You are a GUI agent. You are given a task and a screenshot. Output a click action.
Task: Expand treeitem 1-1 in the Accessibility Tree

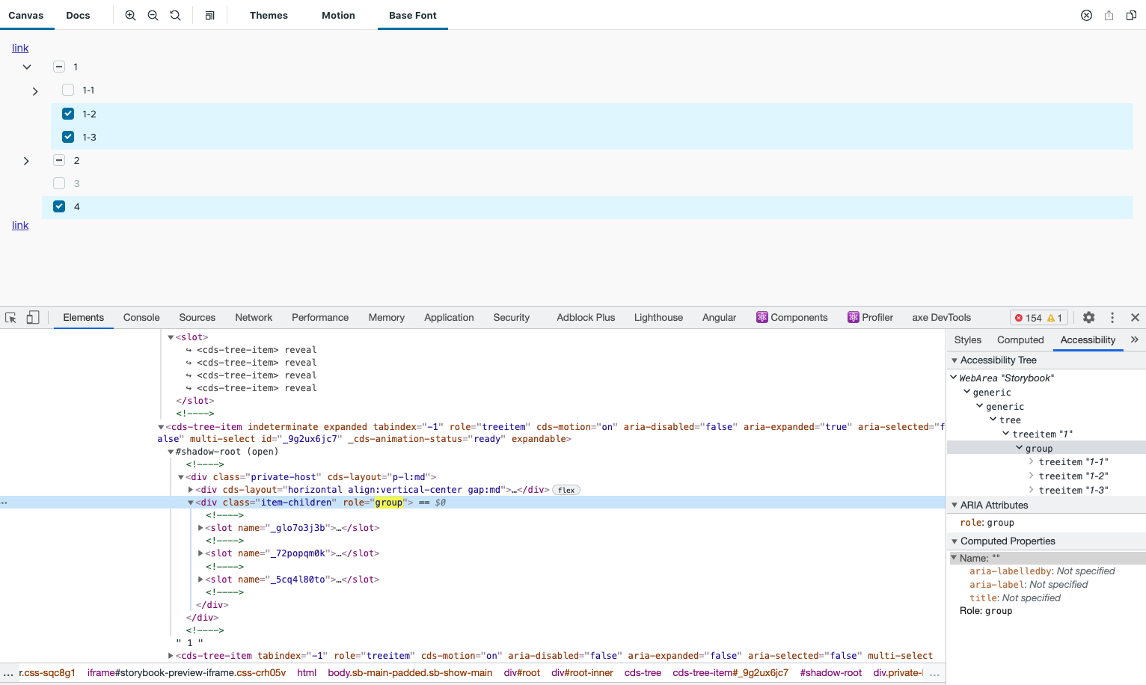[x=1031, y=461]
